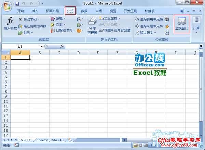Open Error Checking dropdown arrow
This screenshot has height=150, width=205.
click(171, 26)
